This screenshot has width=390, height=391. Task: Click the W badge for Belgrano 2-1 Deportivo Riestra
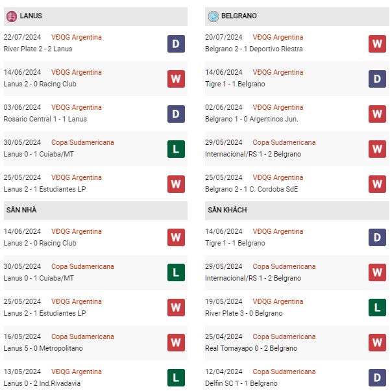[377, 44]
